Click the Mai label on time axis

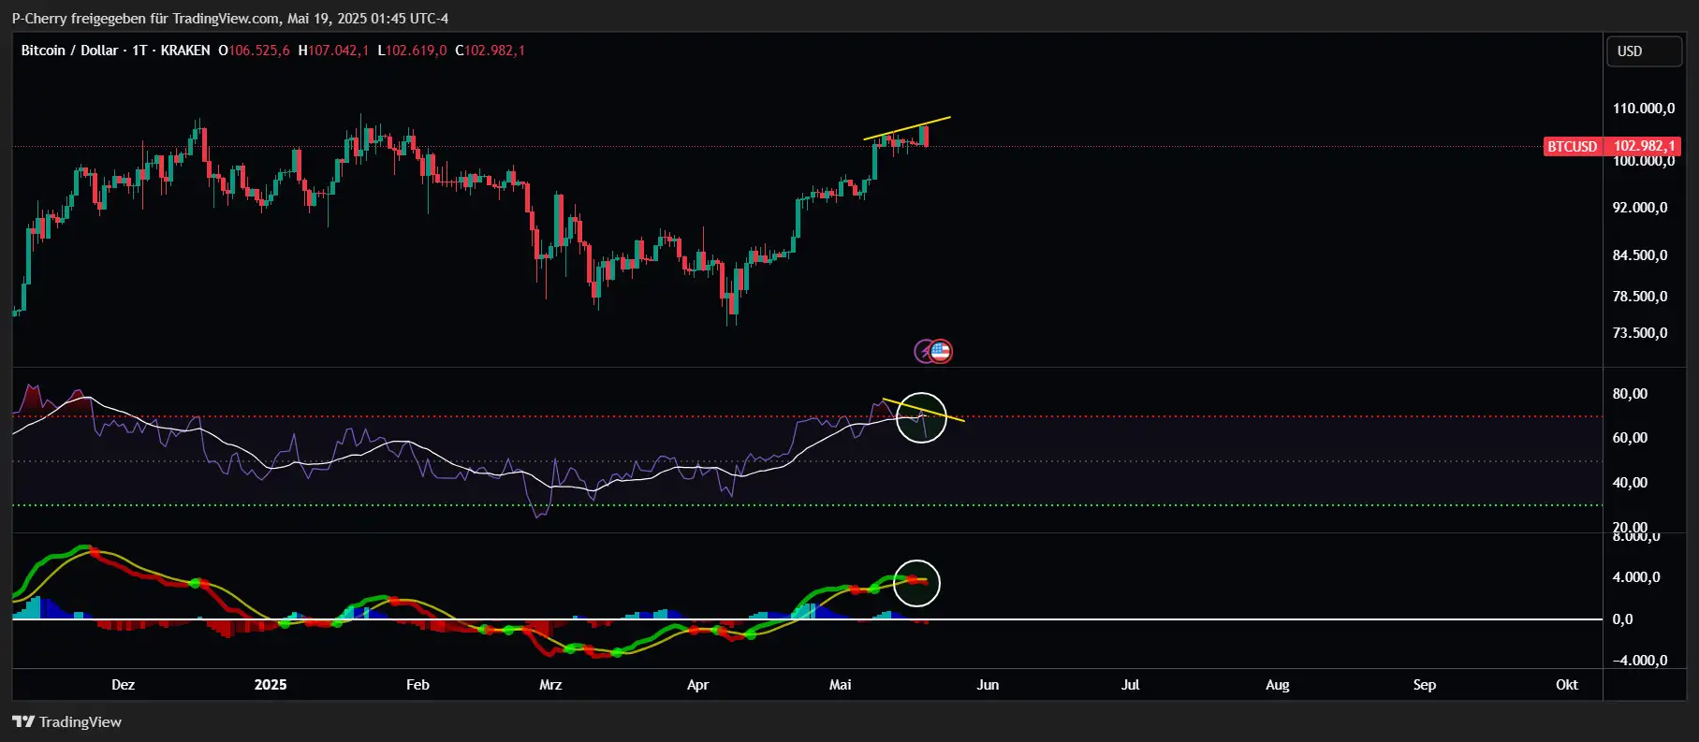840,685
